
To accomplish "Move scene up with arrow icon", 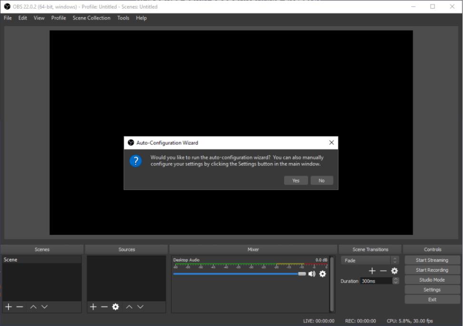I will point(33,307).
